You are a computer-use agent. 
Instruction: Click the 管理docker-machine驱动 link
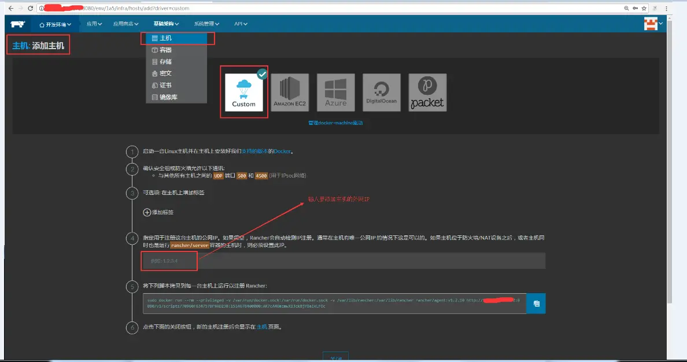point(334,123)
